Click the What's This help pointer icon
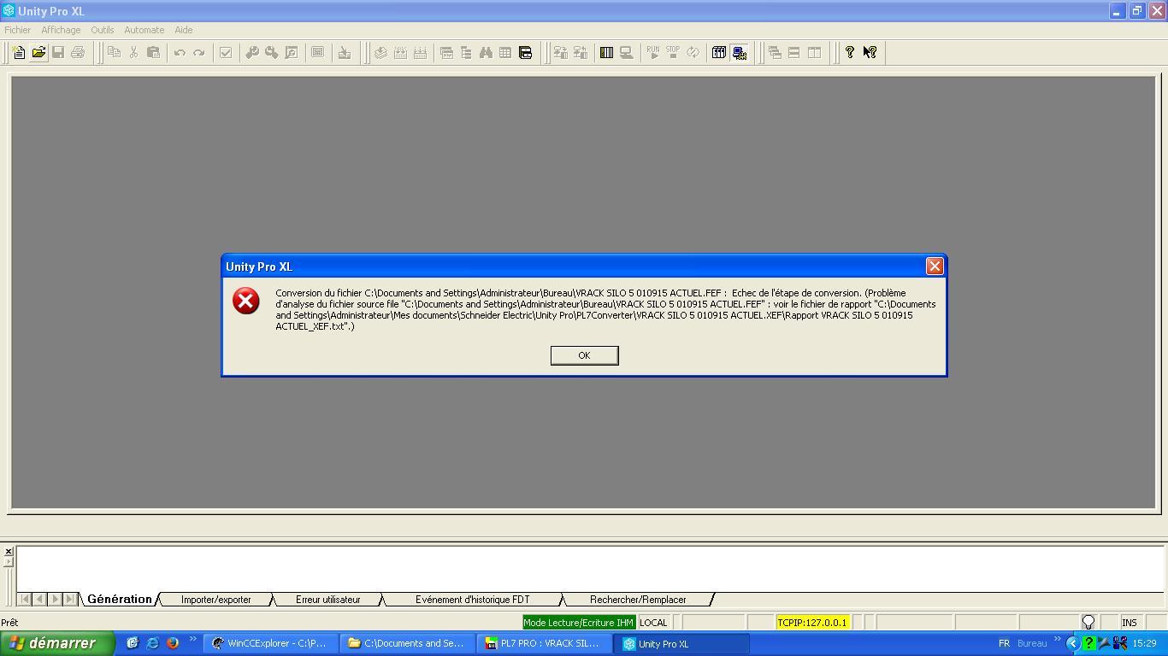The image size is (1168, 656). click(870, 53)
